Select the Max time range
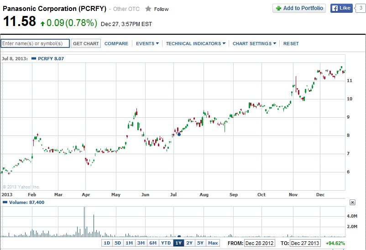Viewport: 366px width, 250px height. (213, 243)
